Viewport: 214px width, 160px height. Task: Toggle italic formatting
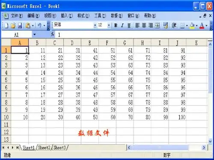[122, 26]
